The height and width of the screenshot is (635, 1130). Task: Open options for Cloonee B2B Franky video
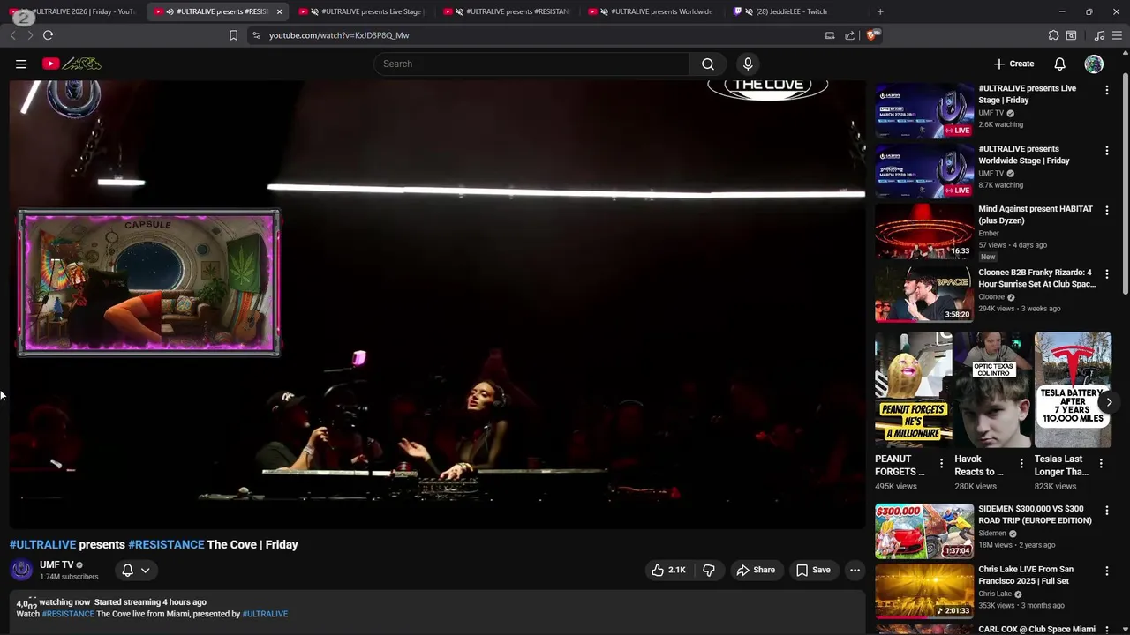click(x=1106, y=274)
